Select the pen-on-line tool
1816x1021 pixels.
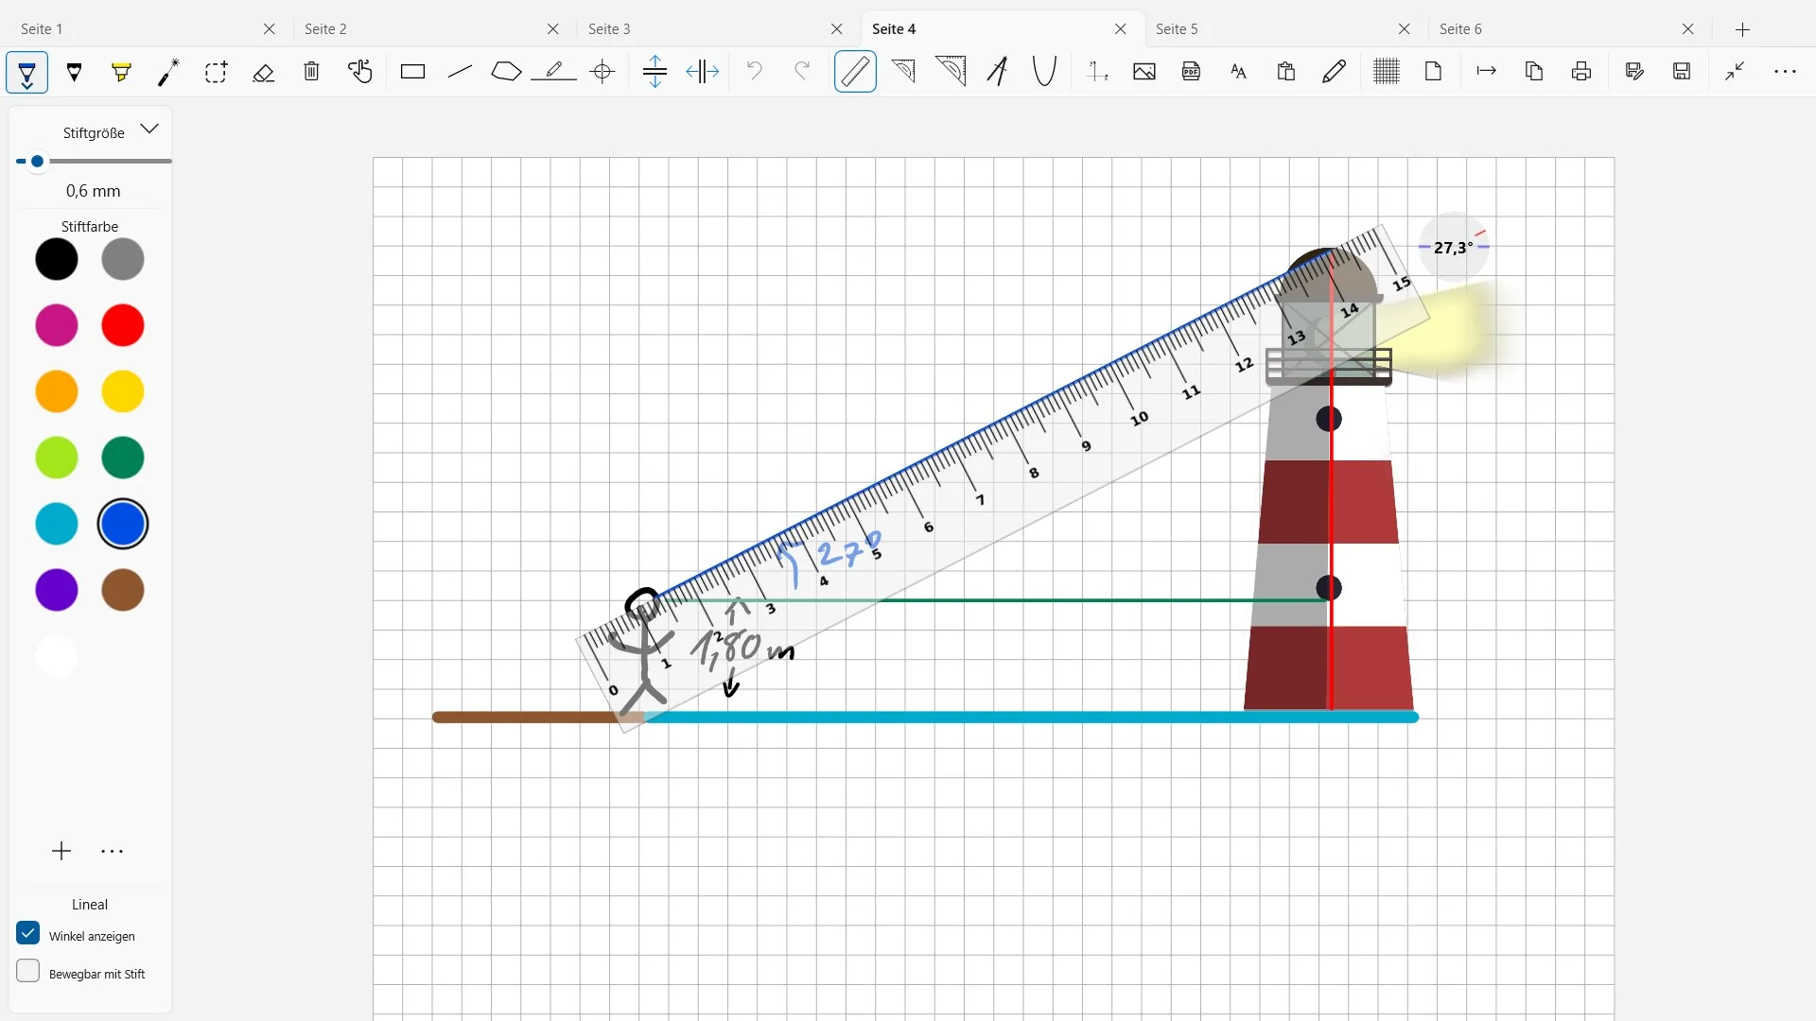click(554, 72)
